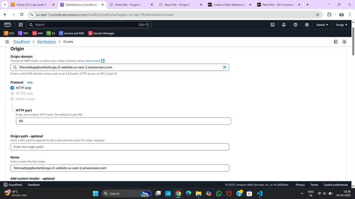Image resolution: width=355 pixels, height=199 pixels.
Task: Open the AWS services grid menu
Action: tap(20, 25)
